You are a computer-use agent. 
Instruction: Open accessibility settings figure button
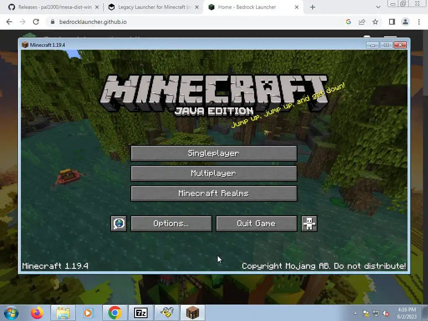[309, 224]
